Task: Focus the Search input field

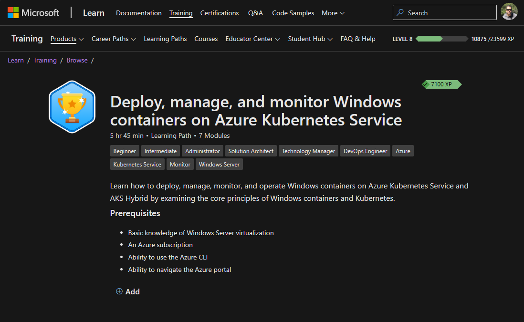Action: click(444, 13)
